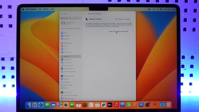Viewport: 199px width, 112px height.
Task: Open Migration Assistant button
Action: click(123, 19)
